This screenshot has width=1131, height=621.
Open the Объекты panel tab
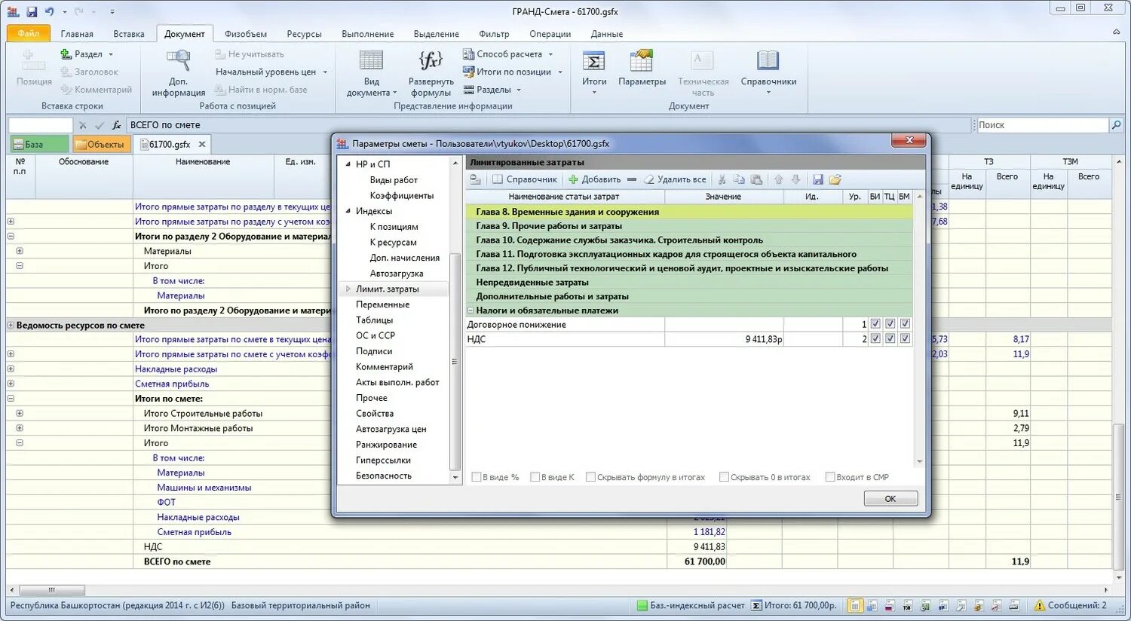click(x=101, y=144)
